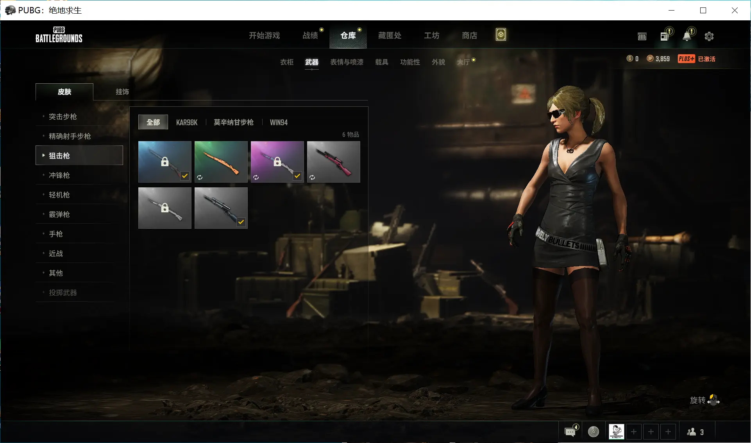Toggle the checkmark on the scoped dark rifle skin
The width and height of the screenshot is (751, 443).
tap(241, 222)
